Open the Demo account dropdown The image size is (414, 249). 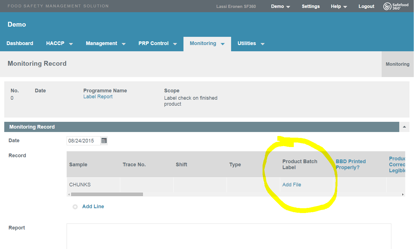(x=280, y=6)
